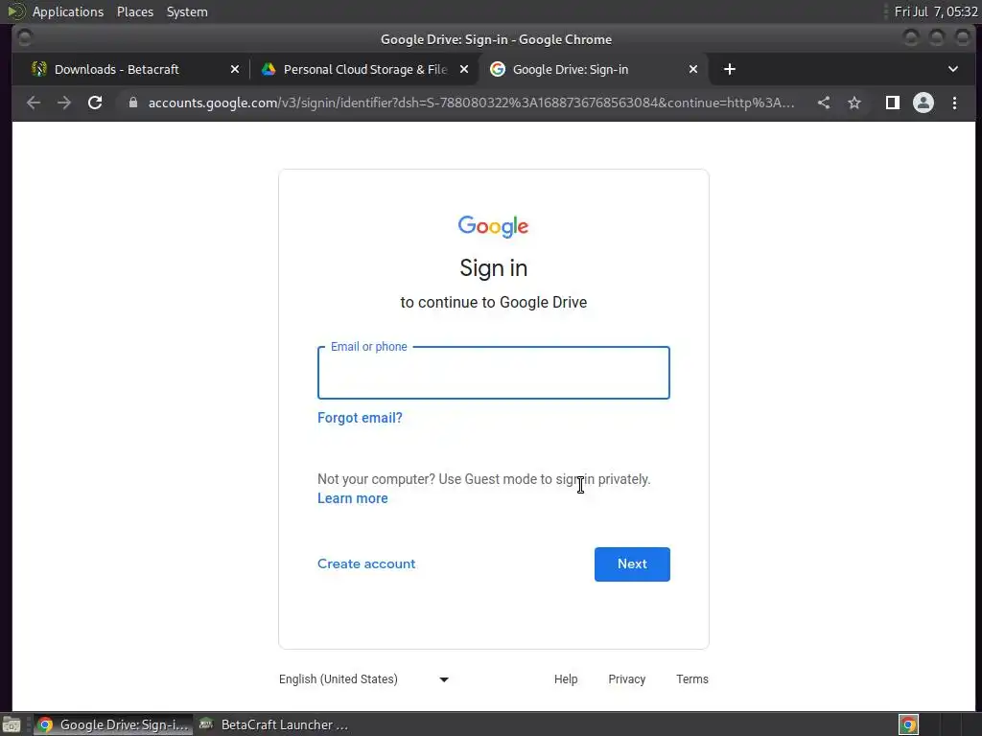The image size is (982, 736).
Task: Open the Chrome profile avatar menu
Action: [924, 103]
